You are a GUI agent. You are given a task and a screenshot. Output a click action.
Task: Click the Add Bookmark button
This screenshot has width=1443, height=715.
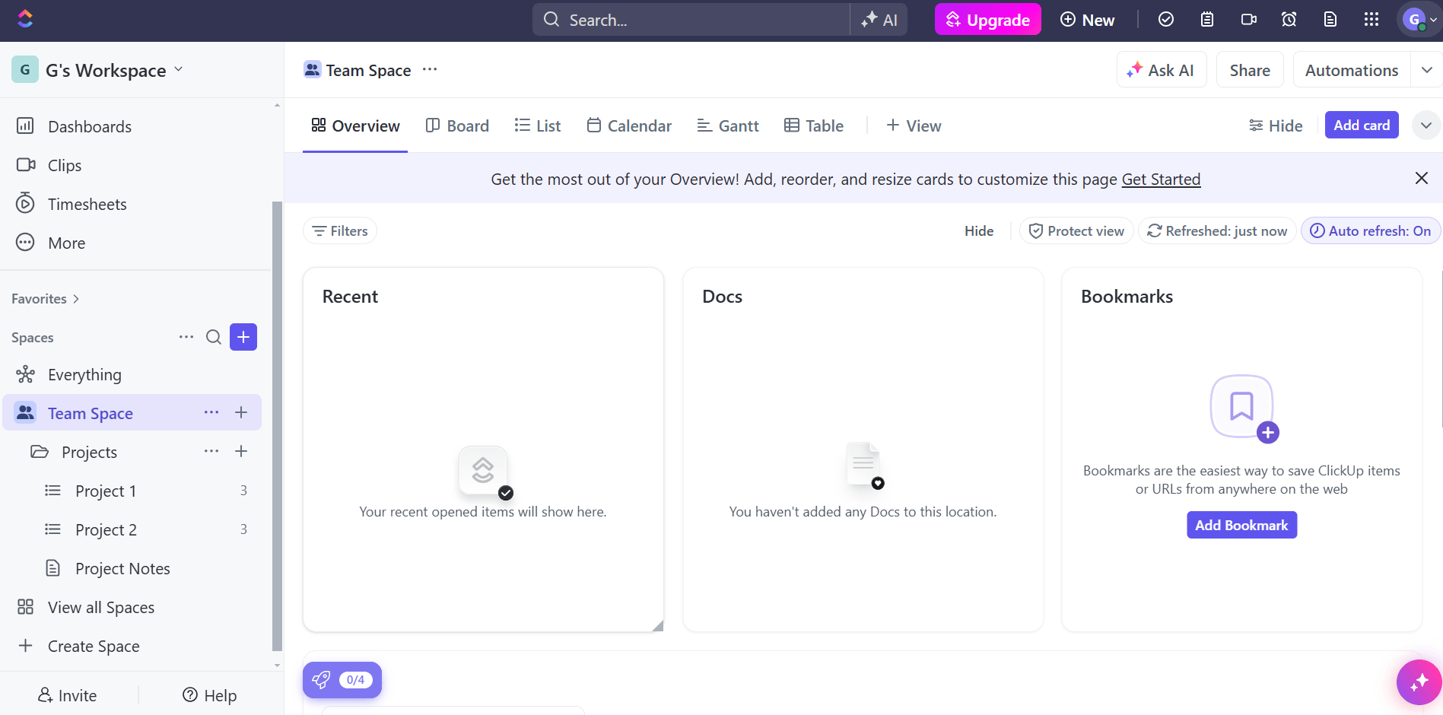coord(1241,525)
